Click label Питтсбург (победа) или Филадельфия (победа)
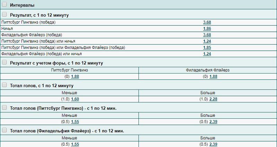The image size is (277, 147). (63, 48)
